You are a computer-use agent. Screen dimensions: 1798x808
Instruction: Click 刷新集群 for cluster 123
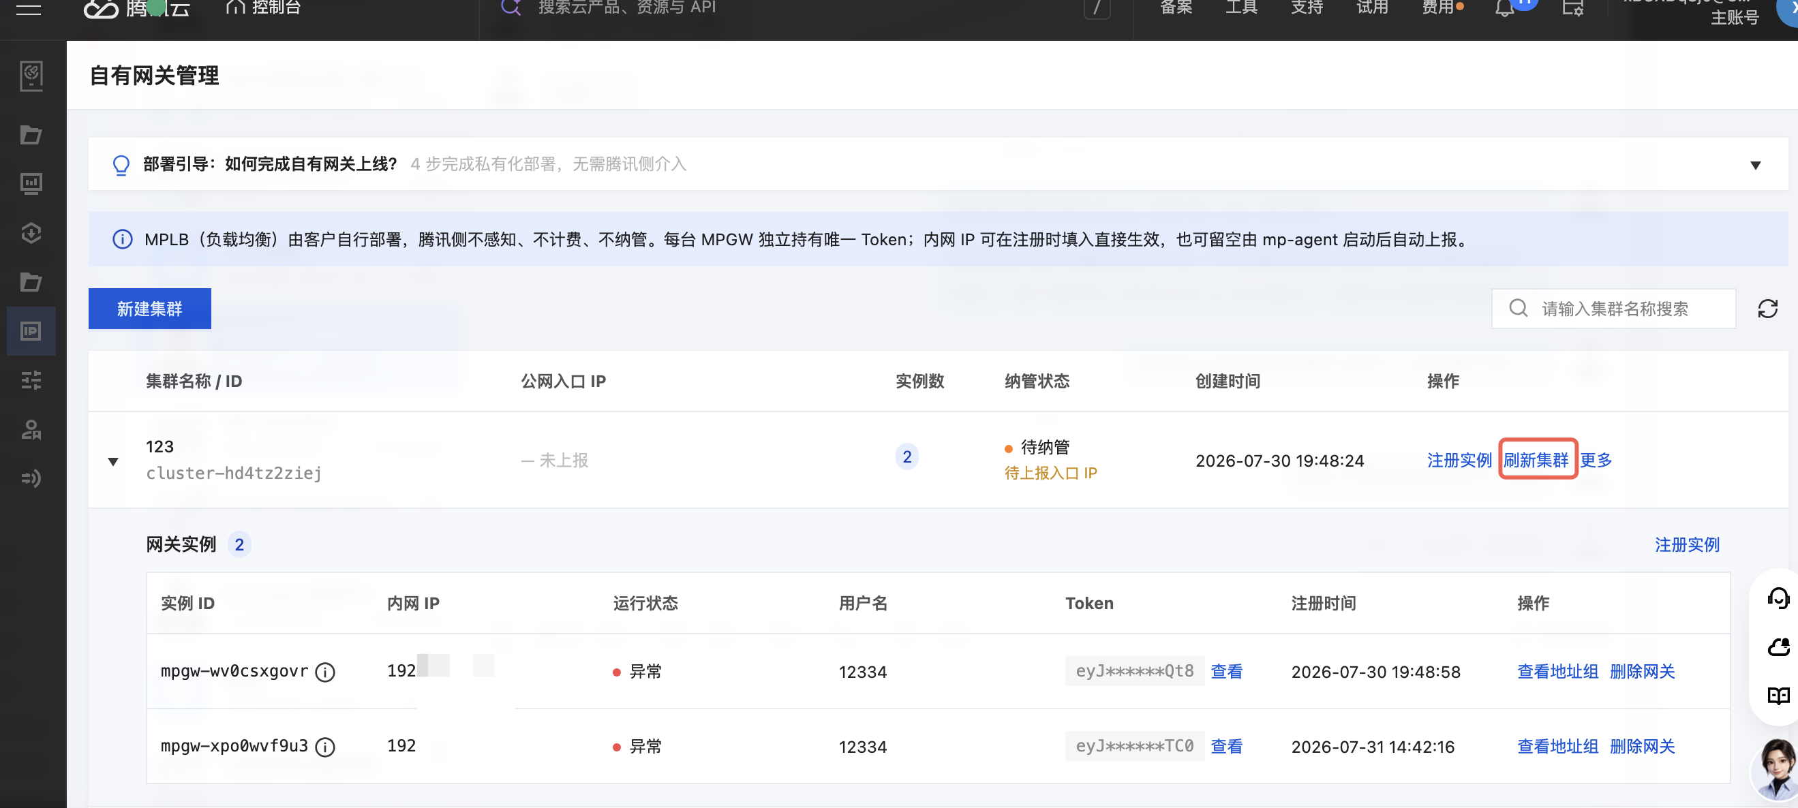pos(1536,461)
